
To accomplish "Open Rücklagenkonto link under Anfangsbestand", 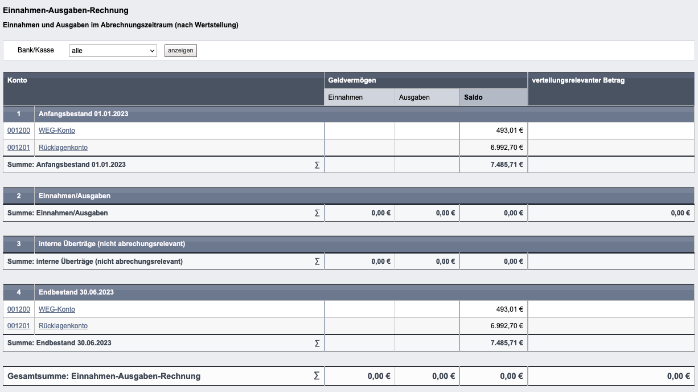I will click(x=63, y=148).
